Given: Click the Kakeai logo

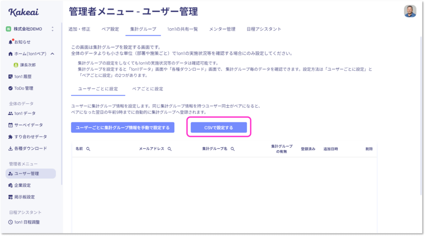Looking at the screenshot, I should point(24,12).
